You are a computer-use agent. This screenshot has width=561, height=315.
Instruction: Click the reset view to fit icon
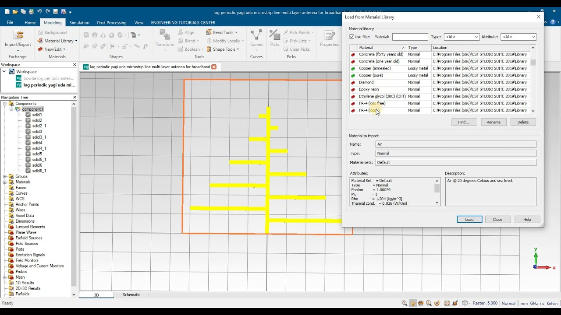pyautogui.click(x=447, y=303)
